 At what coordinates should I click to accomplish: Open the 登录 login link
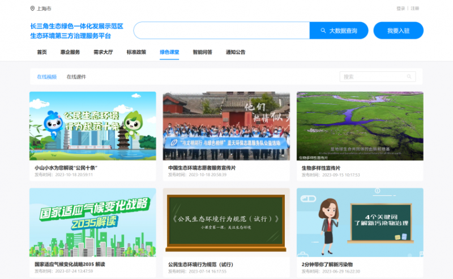(x=401, y=8)
